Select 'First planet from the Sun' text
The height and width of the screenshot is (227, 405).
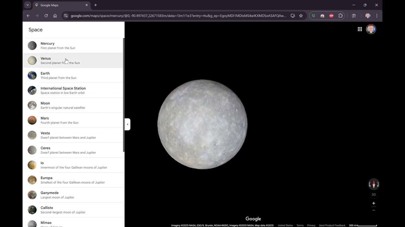58,48
